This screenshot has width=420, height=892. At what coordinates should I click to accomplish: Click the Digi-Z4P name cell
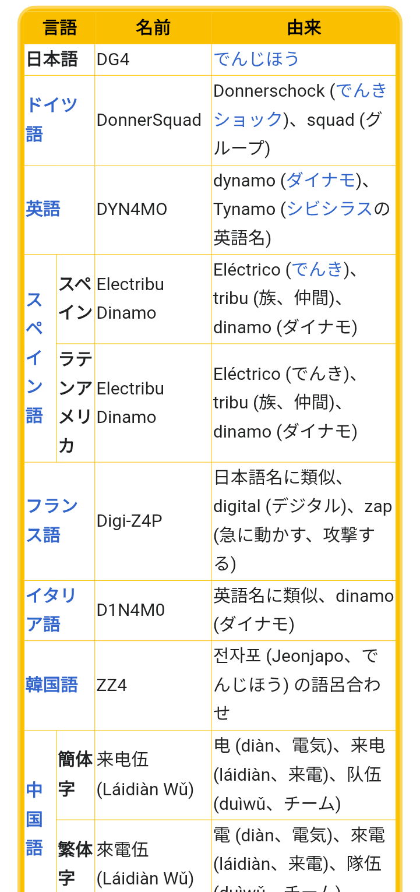point(129,521)
